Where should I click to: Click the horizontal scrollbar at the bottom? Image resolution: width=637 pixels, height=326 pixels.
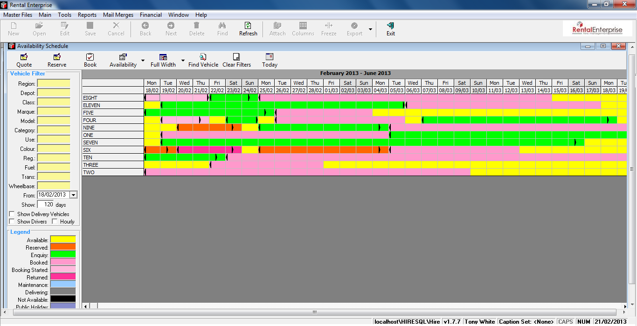coord(314,312)
